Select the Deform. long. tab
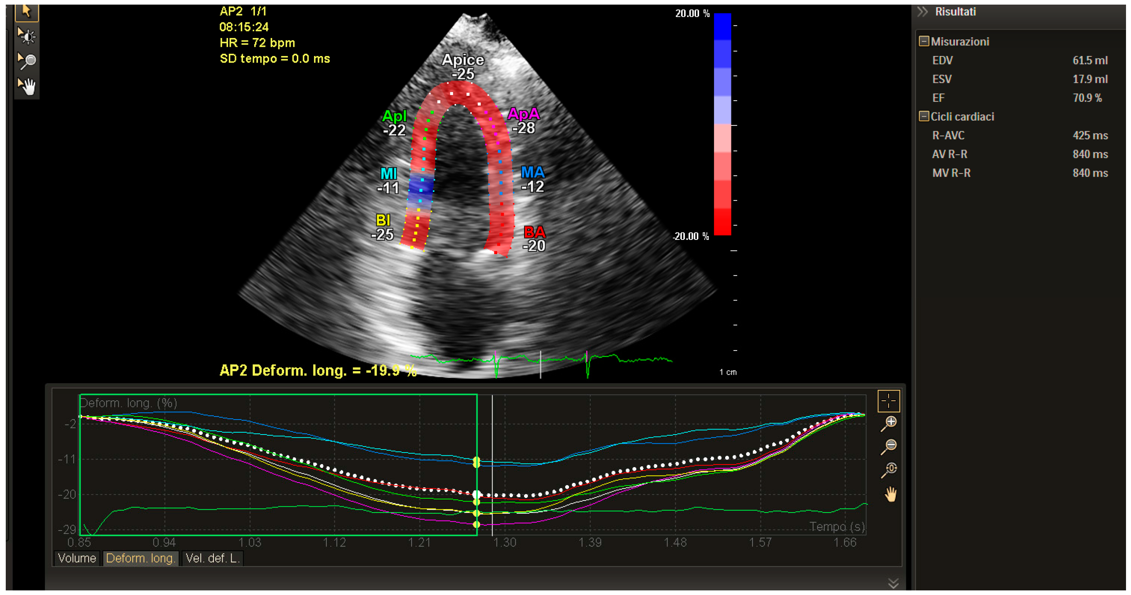The width and height of the screenshot is (1131, 595). click(x=141, y=558)
